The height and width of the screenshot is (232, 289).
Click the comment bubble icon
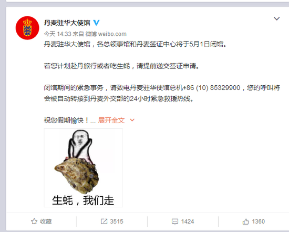pyautogui.click(x=175, y=221)
